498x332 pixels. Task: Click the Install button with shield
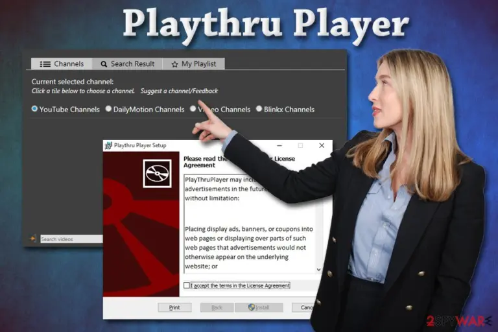tap(259, 307)
